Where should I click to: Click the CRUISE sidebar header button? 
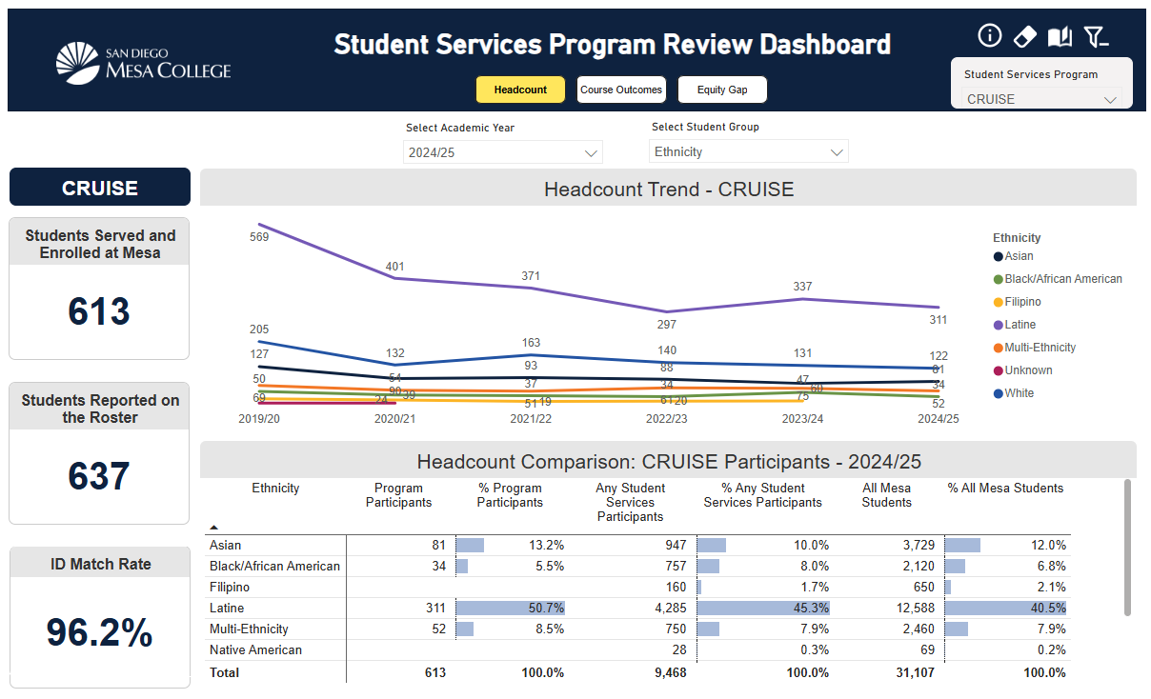[x=99, y=187]
